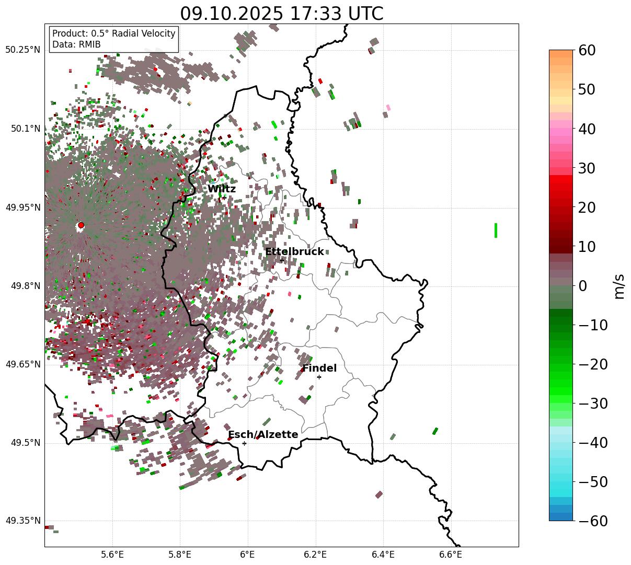Click the colorbar tick label −30
Image resolution: width=631 pixels, height=565 pixels.
(x=593, y=403)
